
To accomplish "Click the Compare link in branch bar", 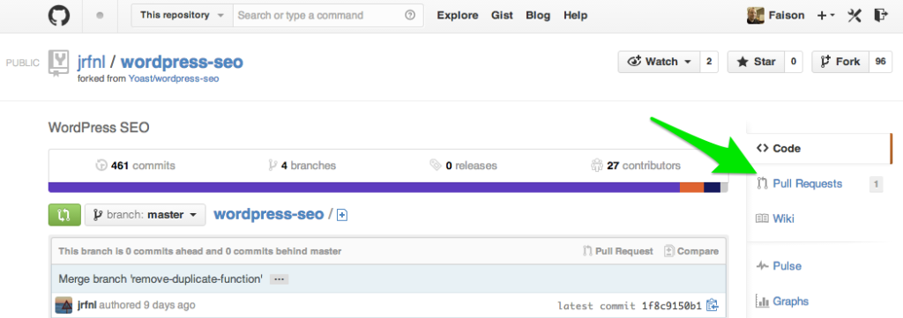I will coord(691,251).
